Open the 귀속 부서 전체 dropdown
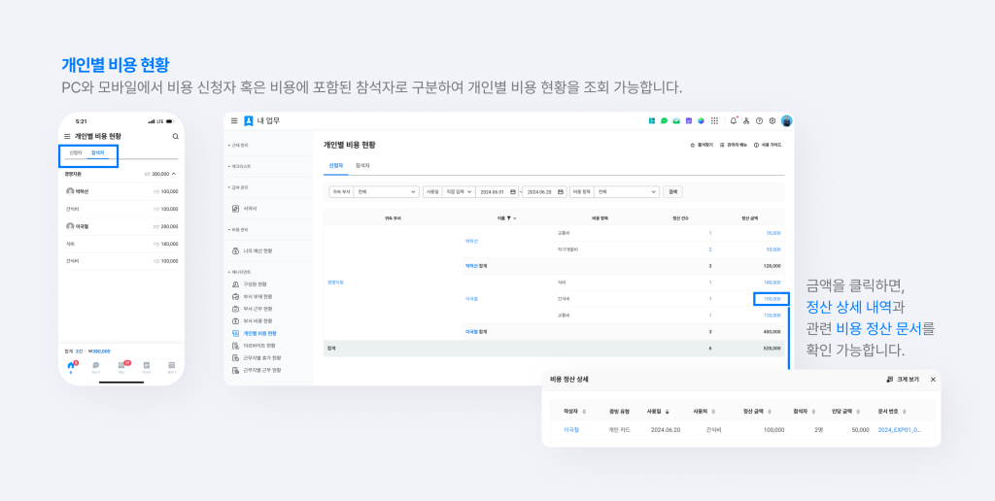This screenshot has height=501, width=995. [386, 191]
